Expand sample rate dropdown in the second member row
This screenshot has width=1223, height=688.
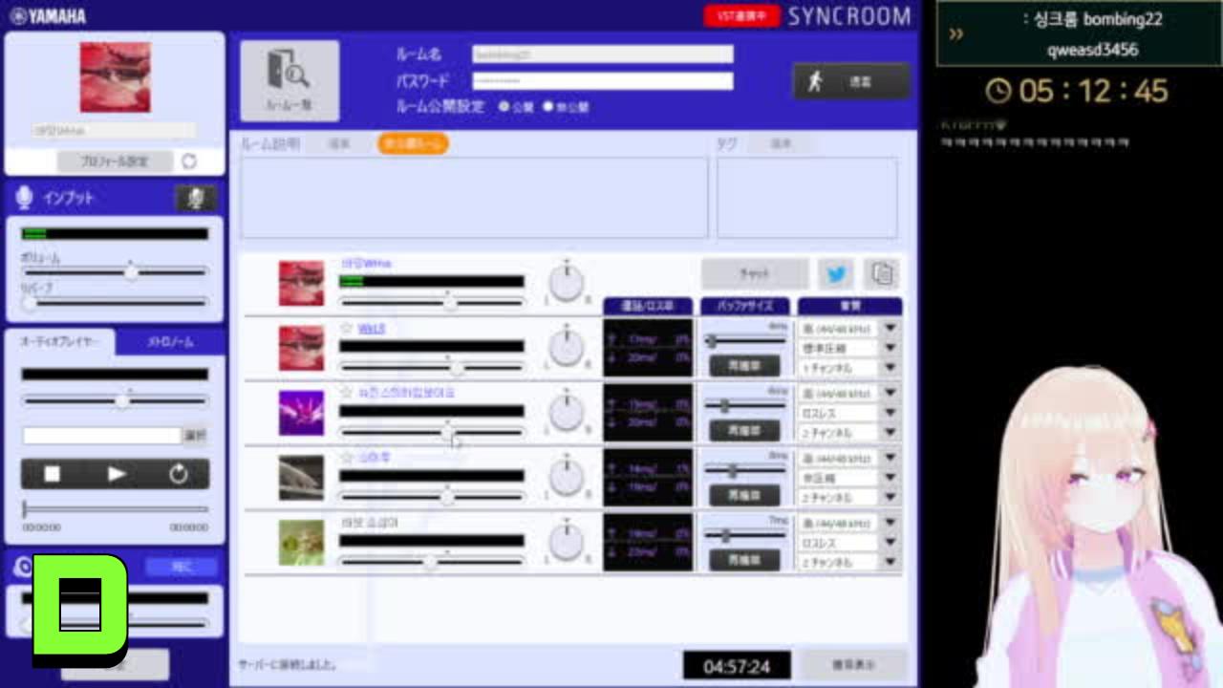890,328
